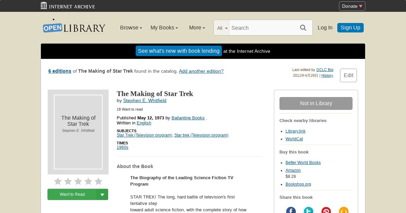The height and width of the screenshot is (213, 406).
Task: Rate the book four stars
Action: point(88,182)
